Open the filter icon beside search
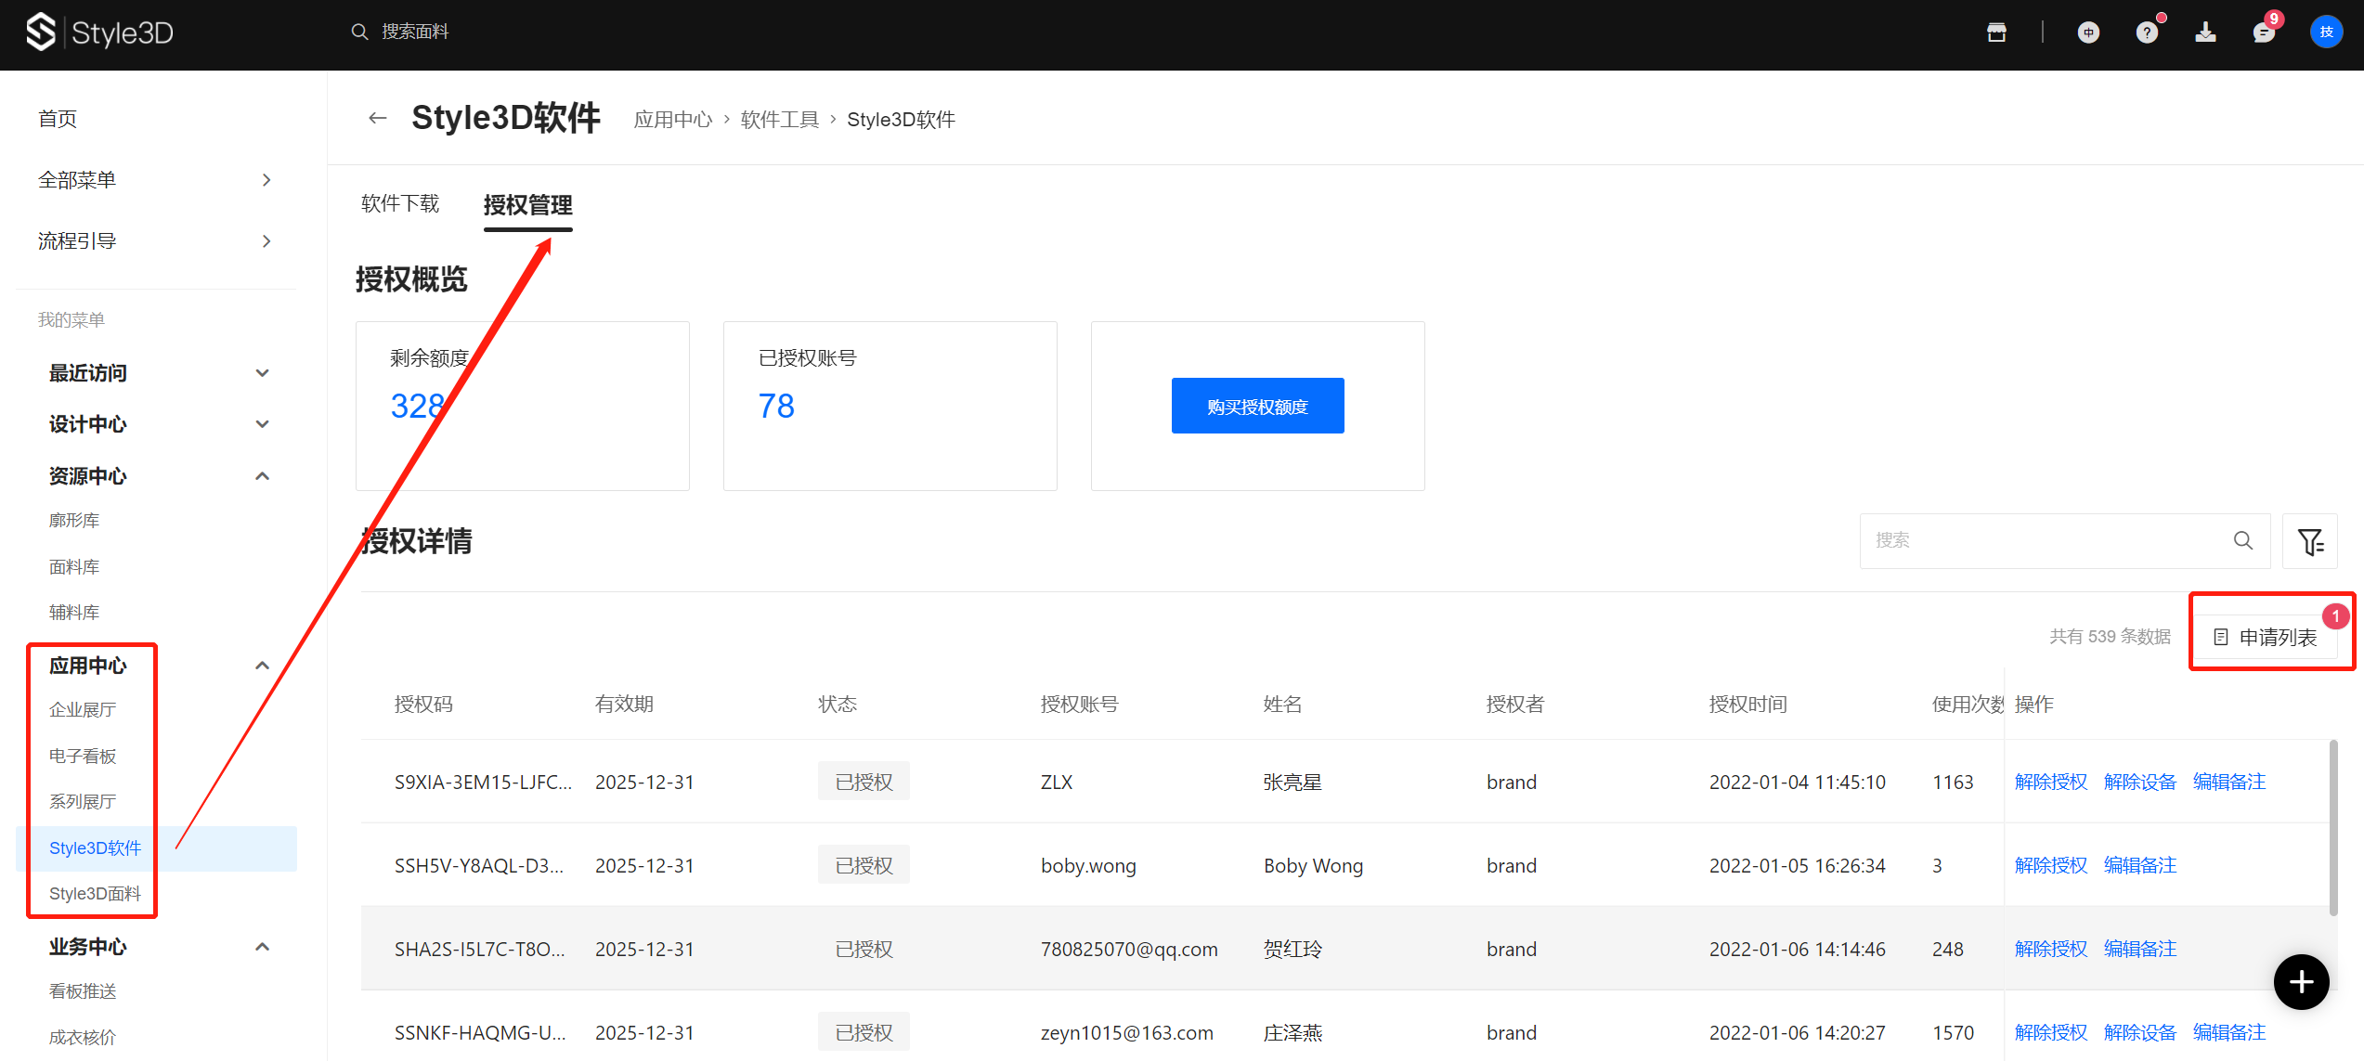Screen dimensions: 2364x1061 (2310, 541)
